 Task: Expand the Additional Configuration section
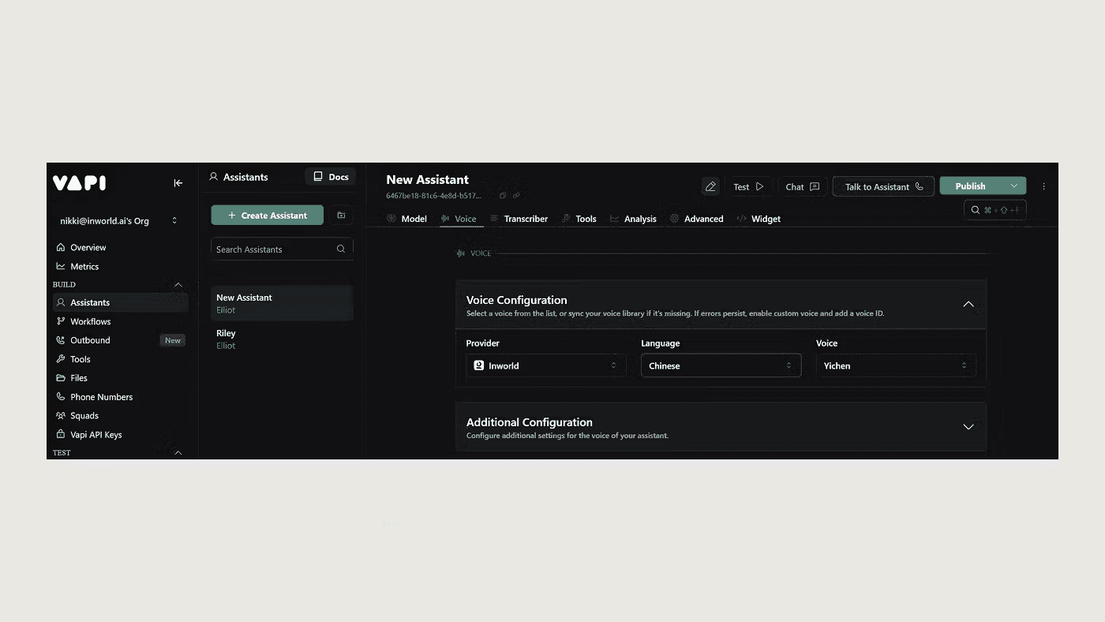point(968,427)
